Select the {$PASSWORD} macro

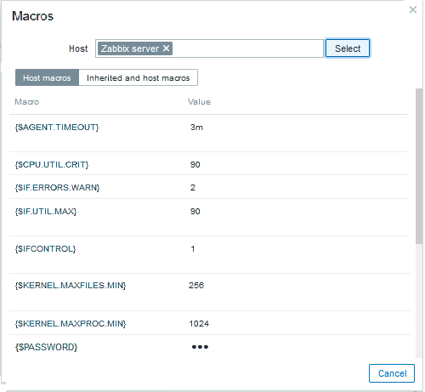pos(46,347)
